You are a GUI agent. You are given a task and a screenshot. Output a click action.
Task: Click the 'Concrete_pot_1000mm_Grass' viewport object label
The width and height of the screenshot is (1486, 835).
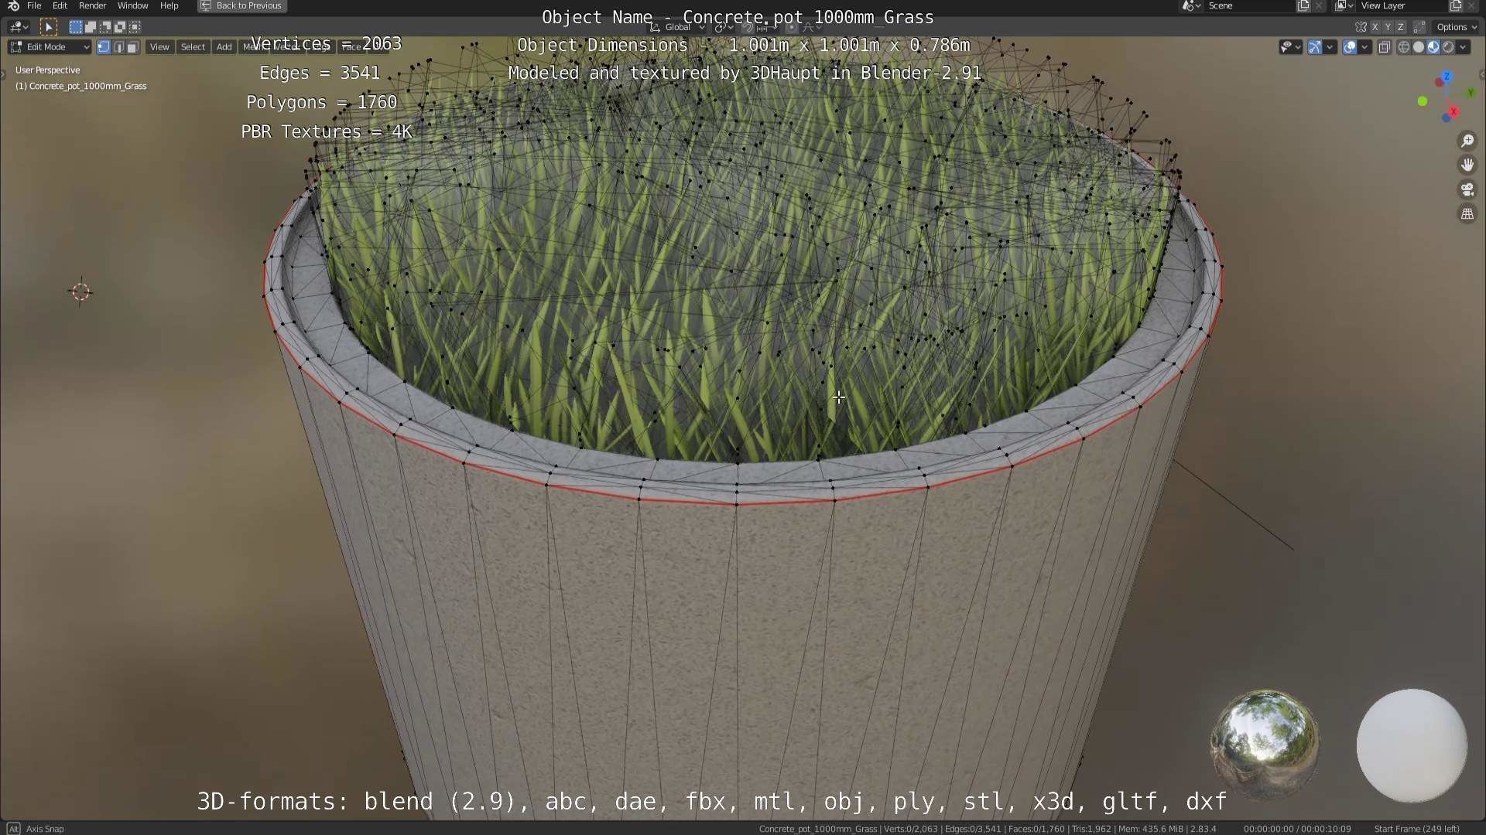pyautogui.click(x=80, y=86)
